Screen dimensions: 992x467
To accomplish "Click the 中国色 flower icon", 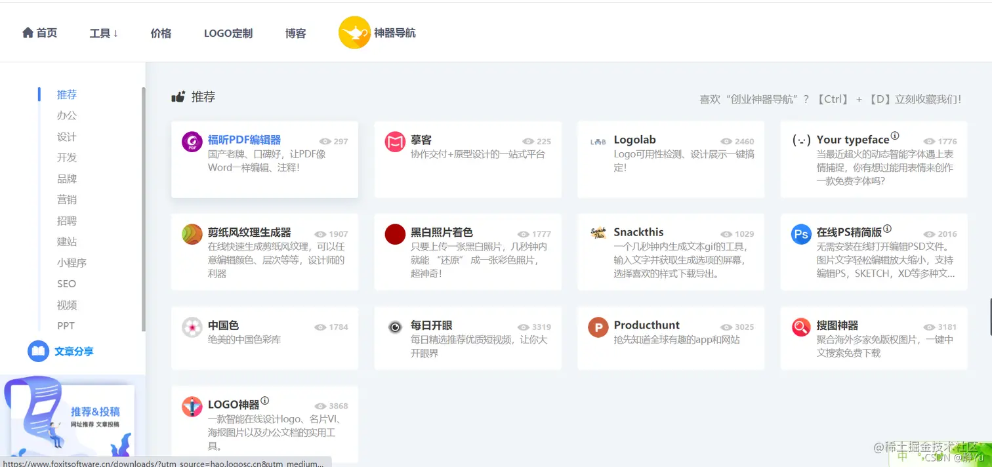I will tap(192, 327).
